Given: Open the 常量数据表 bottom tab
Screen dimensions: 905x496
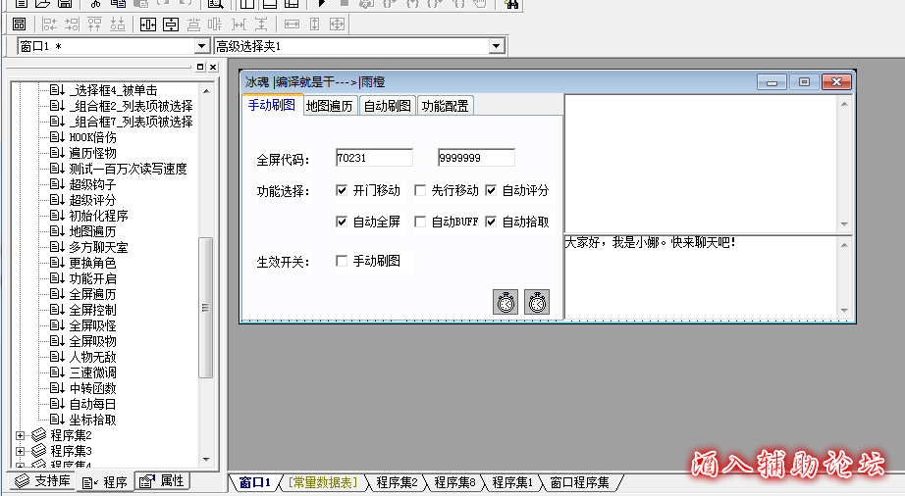Looking at the screenshot, I should pyautogui.click(x=323, y=482).
